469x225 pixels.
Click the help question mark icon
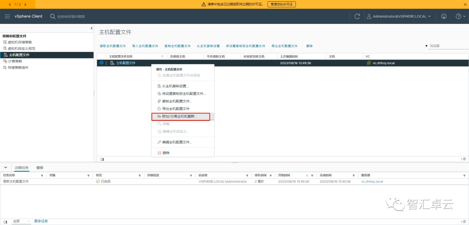[x=458, y=16]
